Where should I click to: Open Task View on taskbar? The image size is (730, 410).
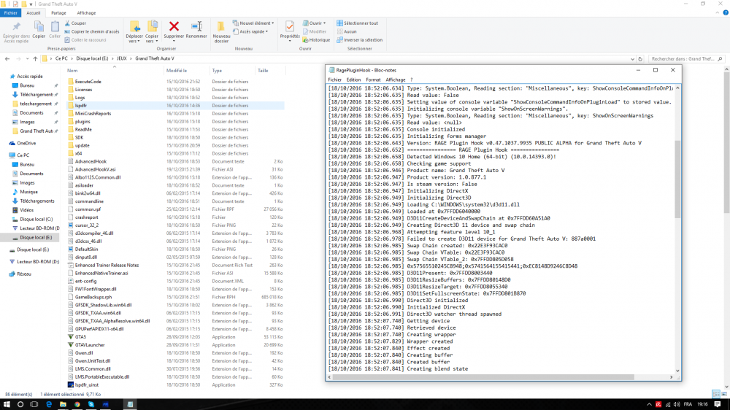pyautogui.click(x=34, y=404)
